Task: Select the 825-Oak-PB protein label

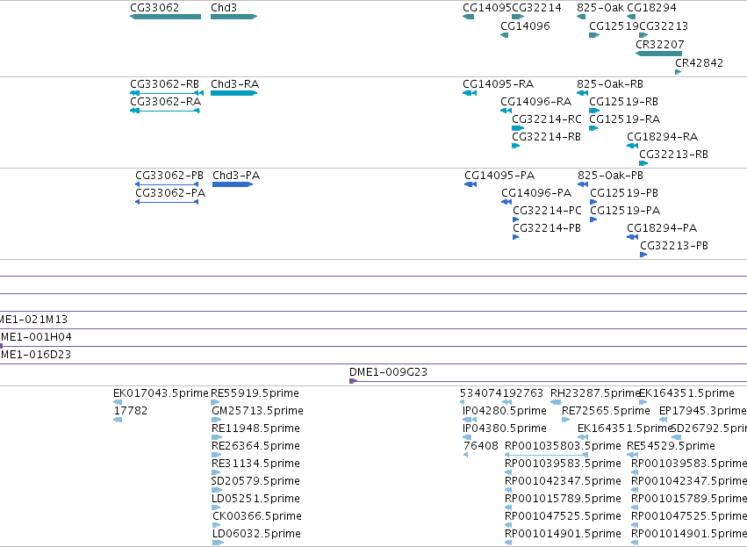Action: 611,176
